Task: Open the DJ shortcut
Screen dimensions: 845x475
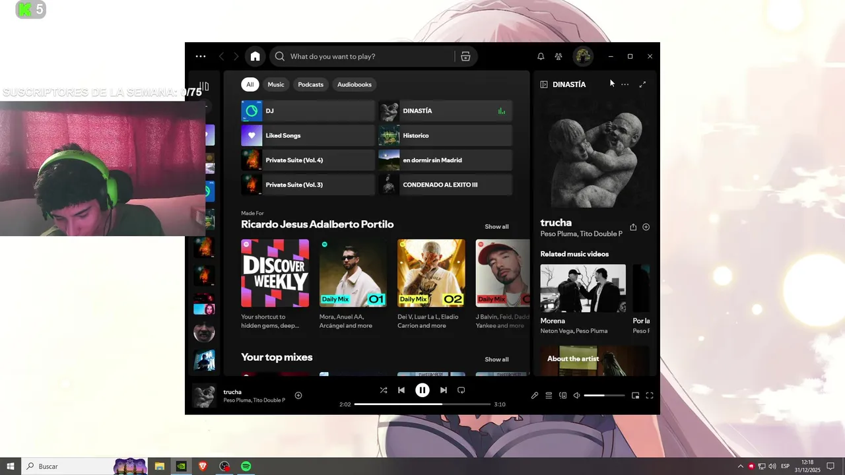Action: point(308,111)
